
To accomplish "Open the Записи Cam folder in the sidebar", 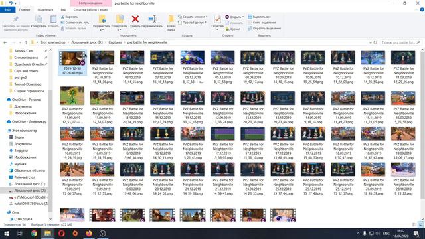I will pyautogui.click(x=23, y=51).
